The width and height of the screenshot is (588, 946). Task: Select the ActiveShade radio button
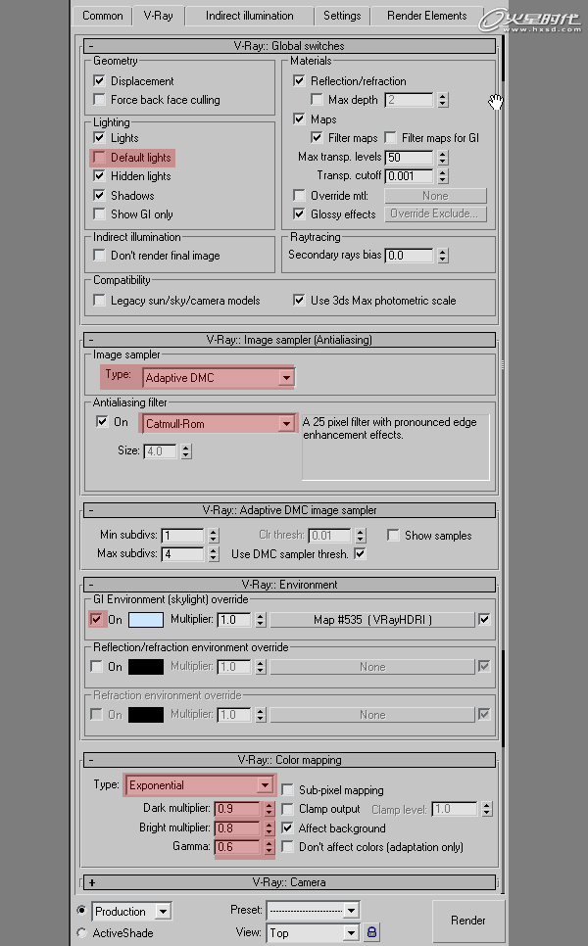coord(81,932)
